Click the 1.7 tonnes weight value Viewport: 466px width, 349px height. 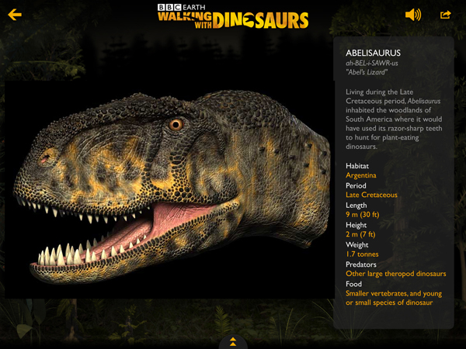pos(363,254)
